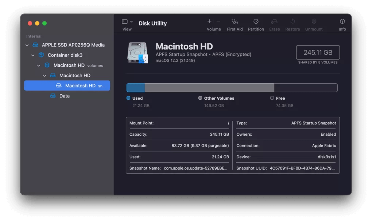The width and height of the screenshot is (372, 222).
Task: Select Macintosh HD volumes stack icon
Action: [x=47, y=65]
